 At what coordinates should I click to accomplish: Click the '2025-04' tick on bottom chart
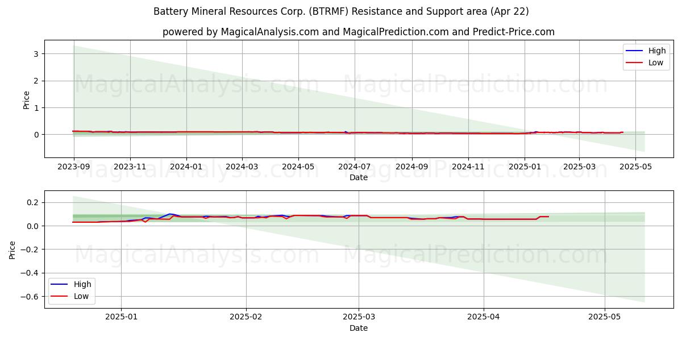coord(484,317)
